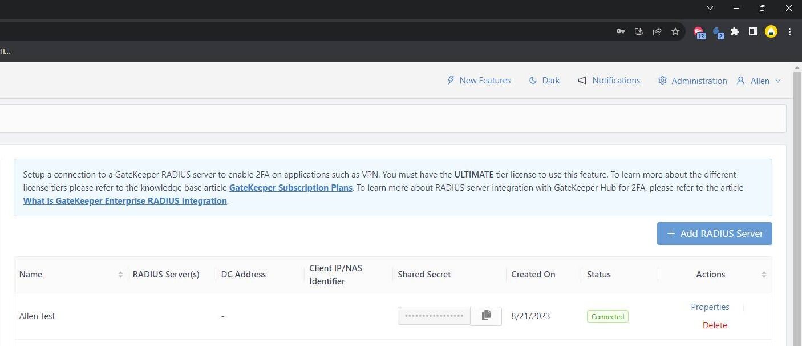Open Notifications
802x346 pixels.
pos(609,81)
